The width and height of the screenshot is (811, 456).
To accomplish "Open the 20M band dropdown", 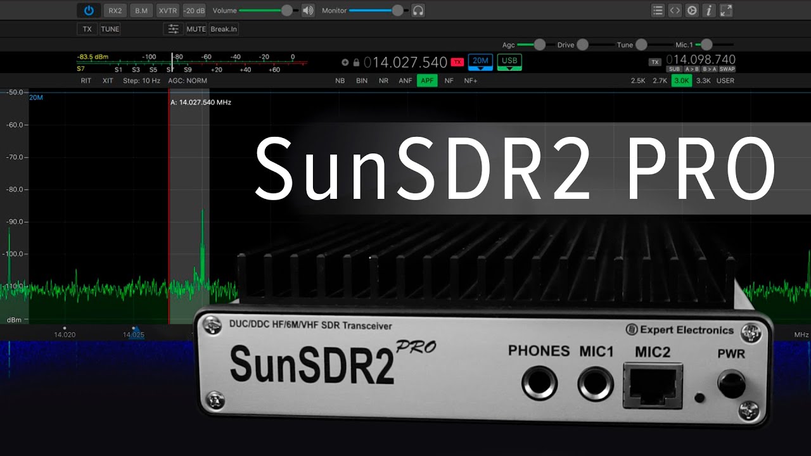I will coord(481,62).
